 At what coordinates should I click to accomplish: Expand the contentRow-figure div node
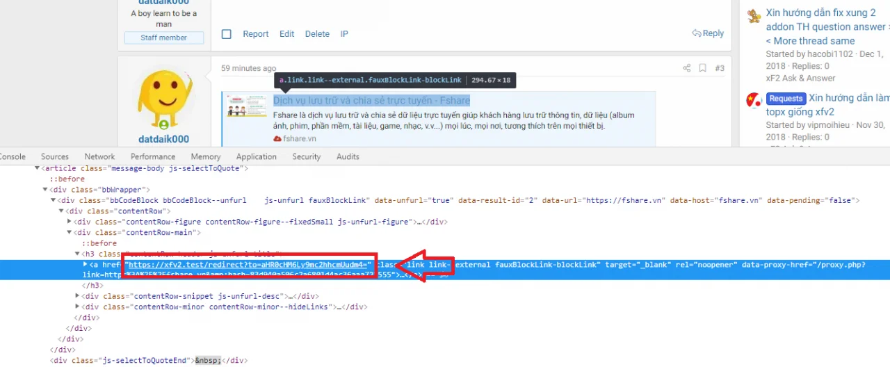[69, 222]
